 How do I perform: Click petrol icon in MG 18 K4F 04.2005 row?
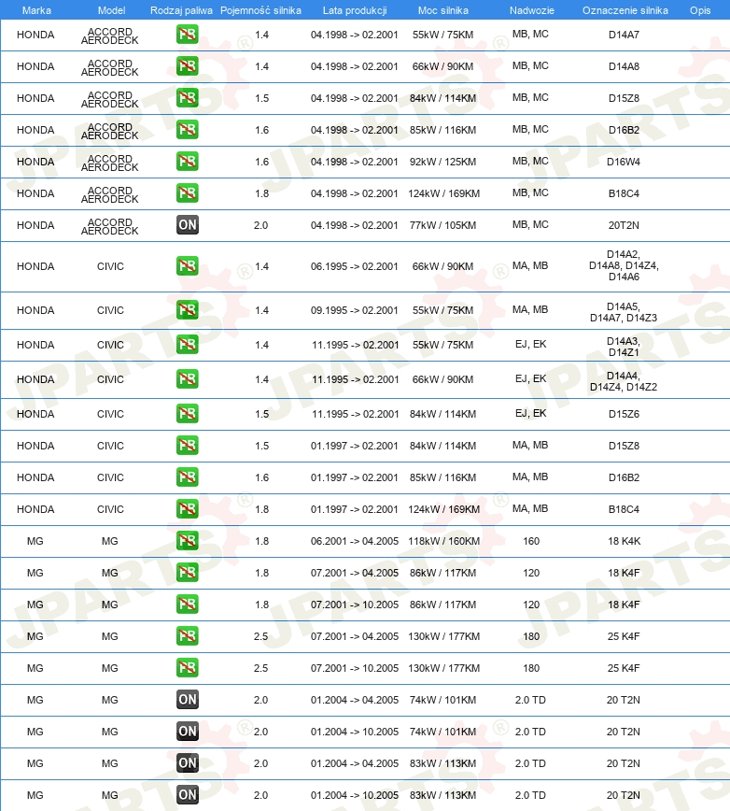coord(187,573)
